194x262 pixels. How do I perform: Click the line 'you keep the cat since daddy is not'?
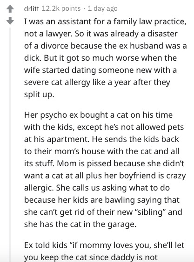91,257
